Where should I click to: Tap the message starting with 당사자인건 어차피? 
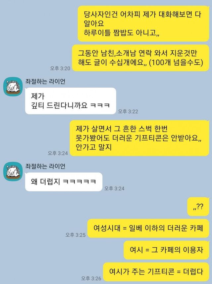[143, 23]
